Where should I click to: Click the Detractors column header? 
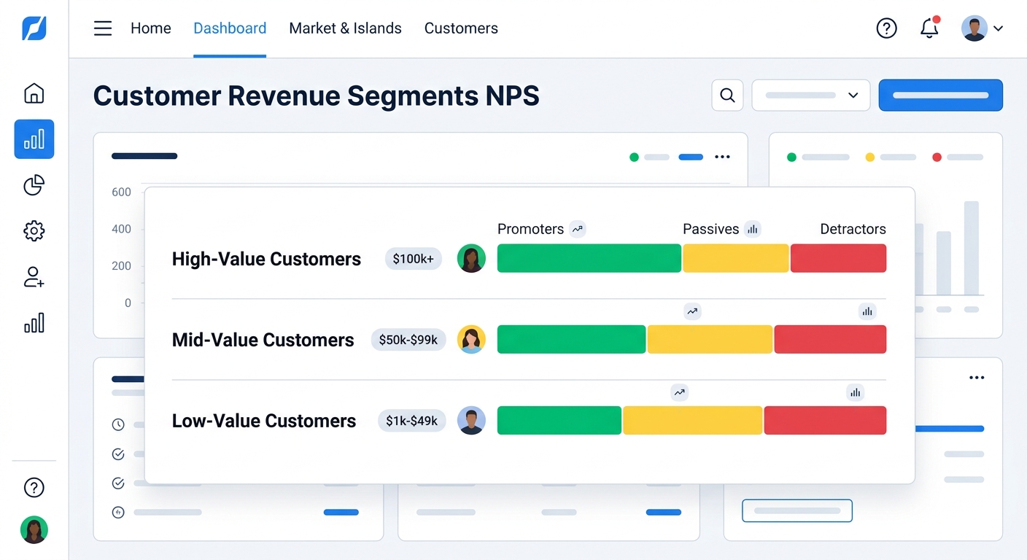[853, 229]
